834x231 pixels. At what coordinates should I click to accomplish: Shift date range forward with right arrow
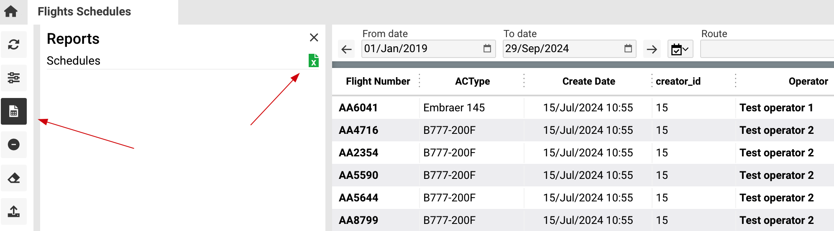652,49
